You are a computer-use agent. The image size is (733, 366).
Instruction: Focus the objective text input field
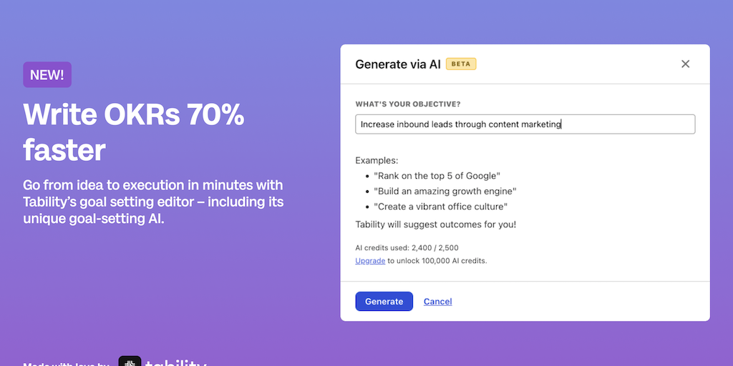[x=525, y=124]
